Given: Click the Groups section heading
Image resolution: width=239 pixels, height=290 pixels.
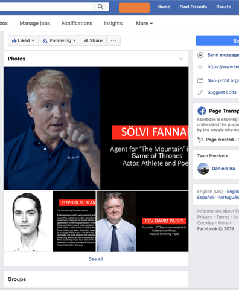Looking at the screenshot, I should point(17,279).
